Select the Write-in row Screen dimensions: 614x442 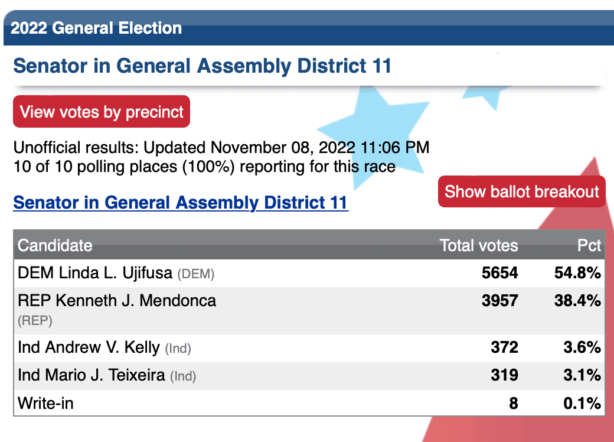(x=309, y=403)
